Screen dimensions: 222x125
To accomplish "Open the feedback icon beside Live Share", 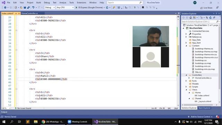I will [x=217, y=8].
